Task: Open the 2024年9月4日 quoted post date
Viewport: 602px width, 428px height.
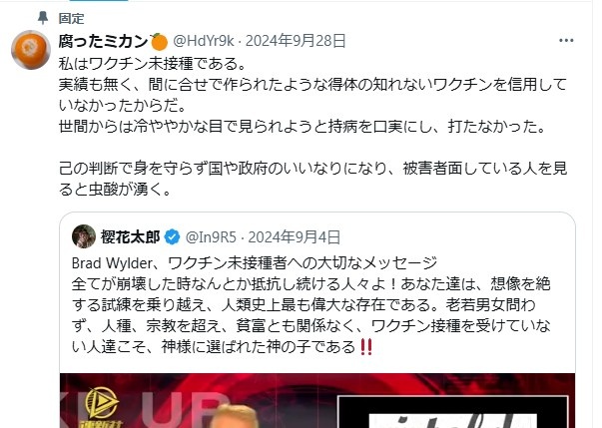Action: [295, 237]
